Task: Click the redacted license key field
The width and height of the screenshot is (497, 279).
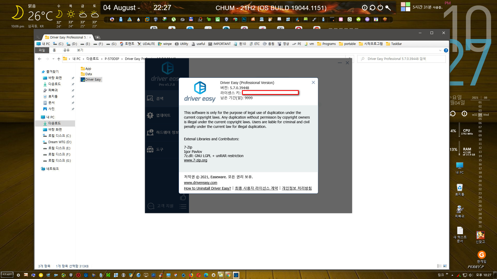Action: [270, 92]
